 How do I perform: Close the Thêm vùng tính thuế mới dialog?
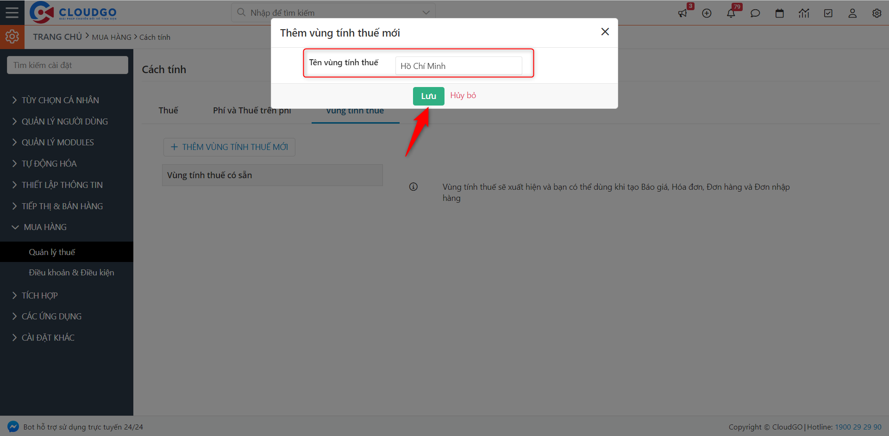click(605, 31)
